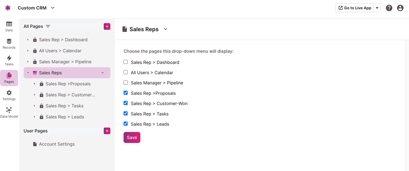The width and height of the screenshot is (409, 171).
Task: Open the Sales Reps page title dropdown
Action: point(166,29)
